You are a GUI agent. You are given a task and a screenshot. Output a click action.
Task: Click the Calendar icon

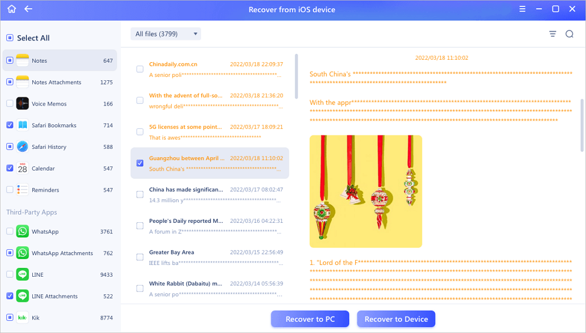[22, 168]
